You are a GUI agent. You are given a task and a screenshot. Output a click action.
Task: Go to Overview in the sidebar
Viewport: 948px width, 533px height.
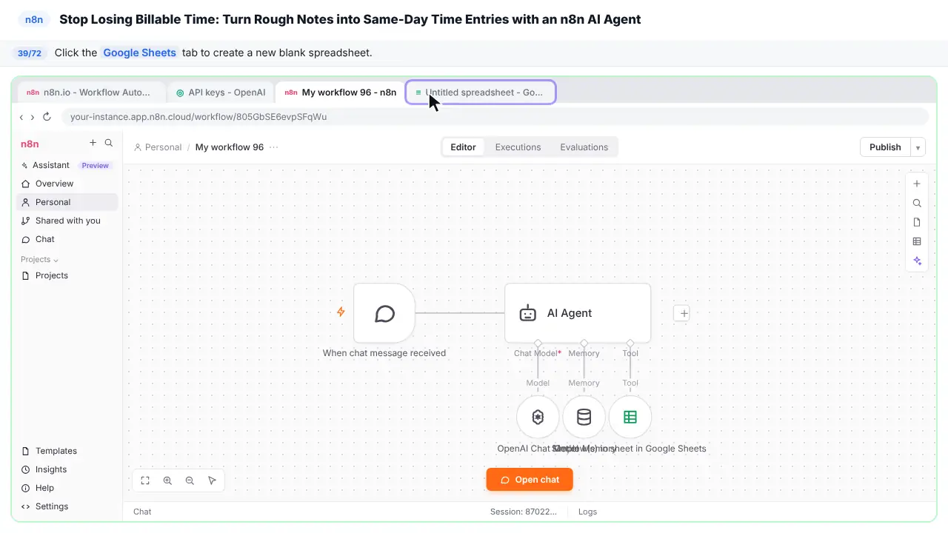coord(67,184)
